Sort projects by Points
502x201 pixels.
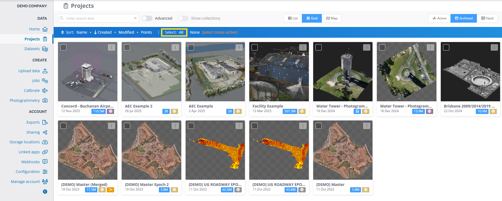(146, 32)
